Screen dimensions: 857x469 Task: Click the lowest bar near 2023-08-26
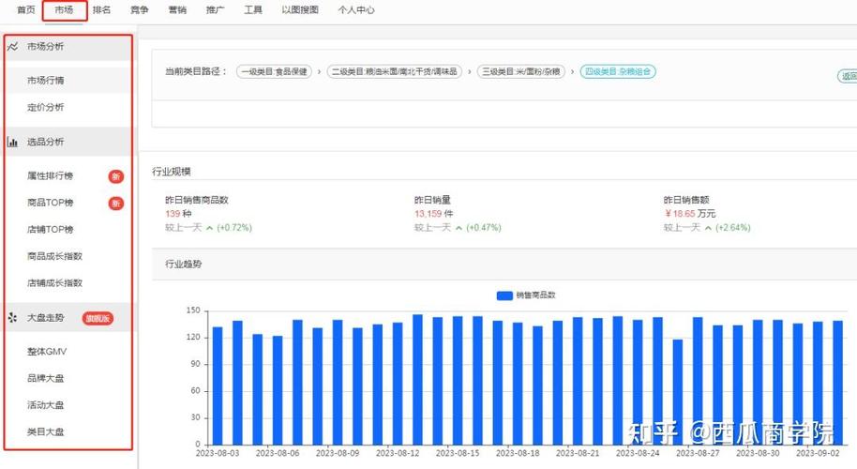[678, 392]
